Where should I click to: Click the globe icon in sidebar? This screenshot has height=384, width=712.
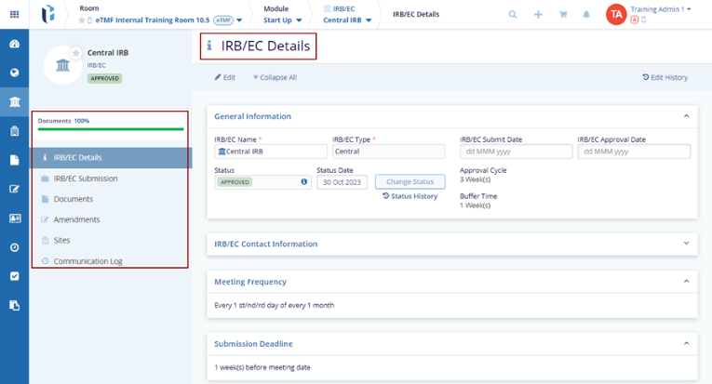(x=14, y=73)
